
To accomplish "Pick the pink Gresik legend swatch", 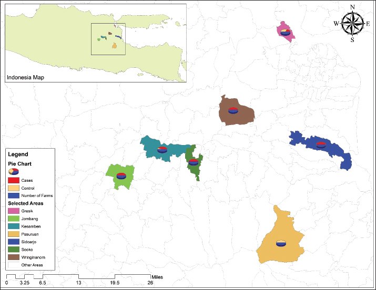I will click(14, 211).
